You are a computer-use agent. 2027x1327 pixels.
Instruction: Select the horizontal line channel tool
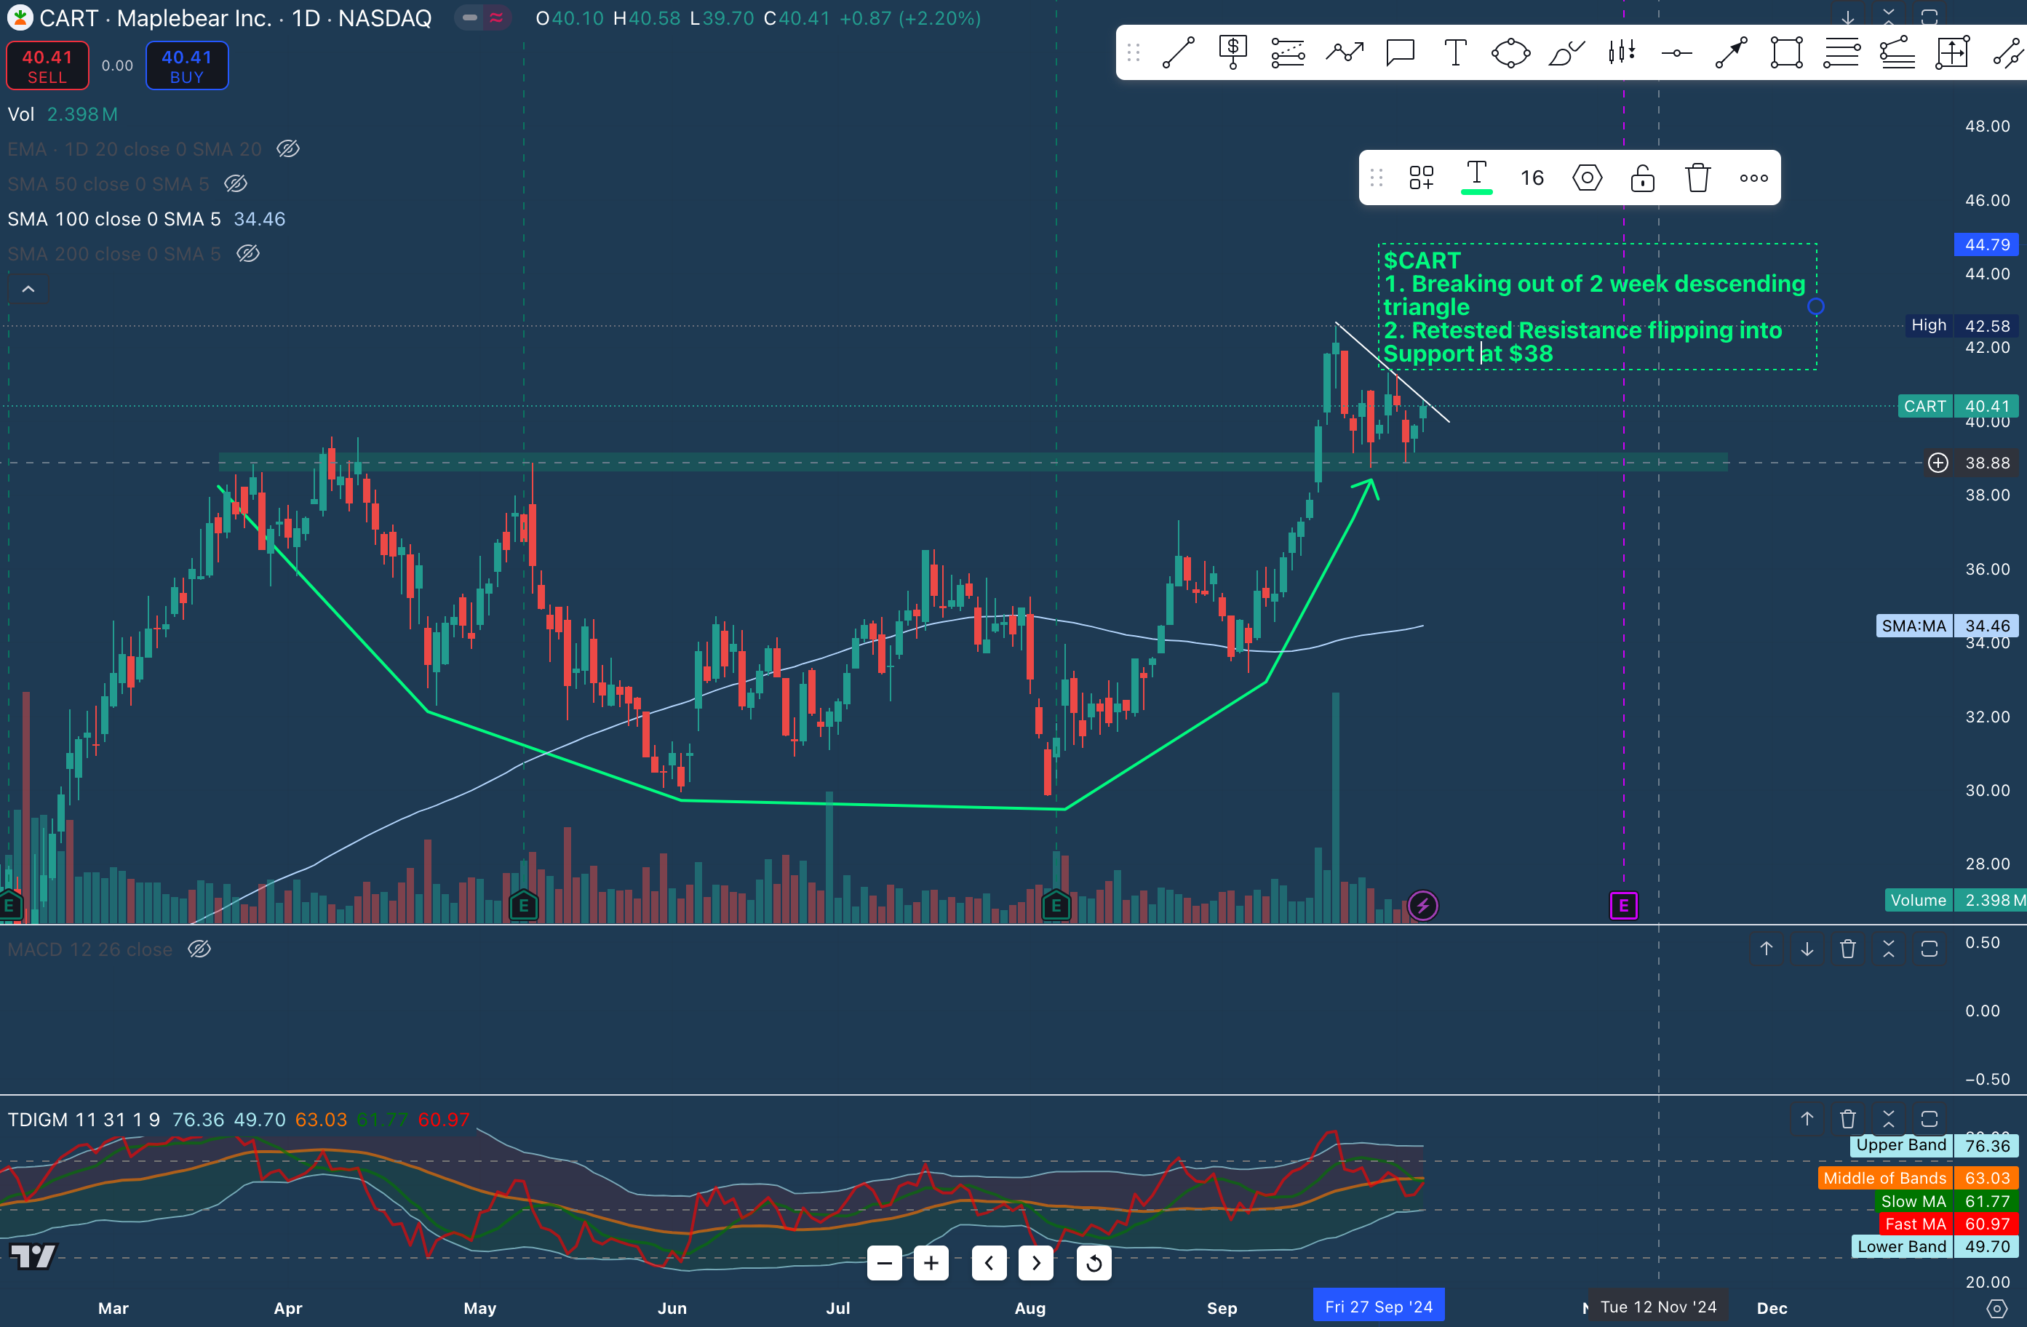(x=1841, y=53)
